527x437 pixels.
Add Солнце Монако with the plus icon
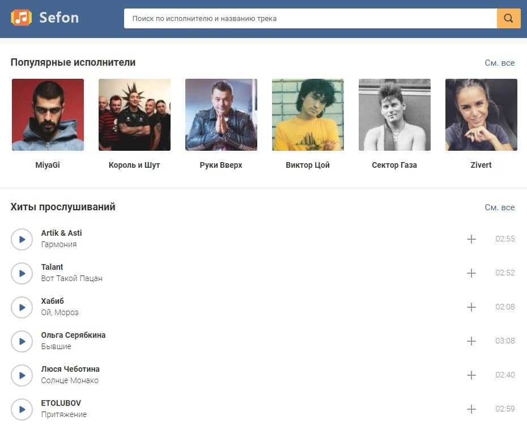(471, 375)
